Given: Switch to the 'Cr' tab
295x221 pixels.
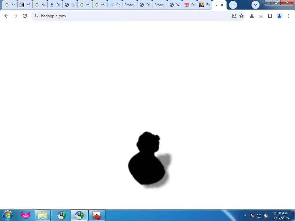Looking at the screenshot, I should pos(115,5).
